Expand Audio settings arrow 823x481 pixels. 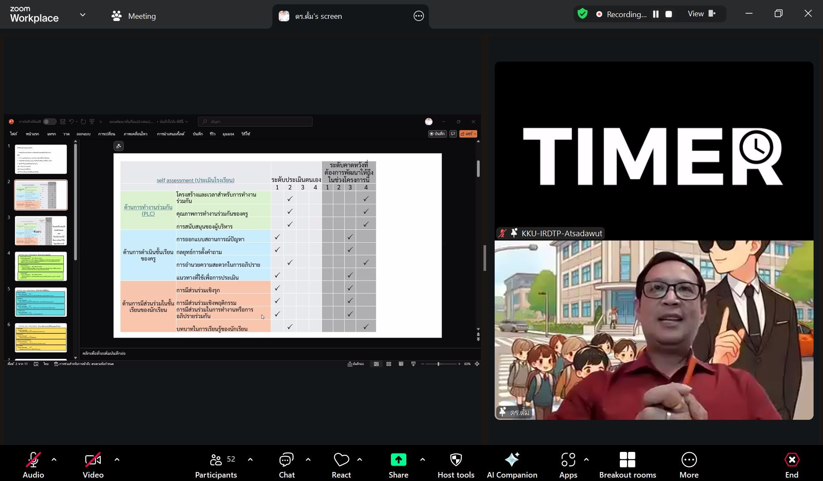(x=54, y=460)
